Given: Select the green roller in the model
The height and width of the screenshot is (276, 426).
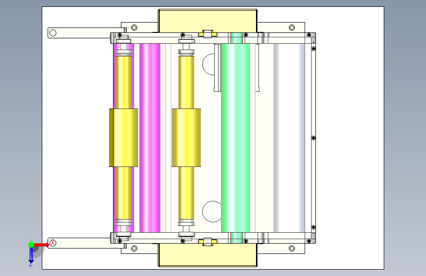Looking at the screenshot, I should (235, 138).
